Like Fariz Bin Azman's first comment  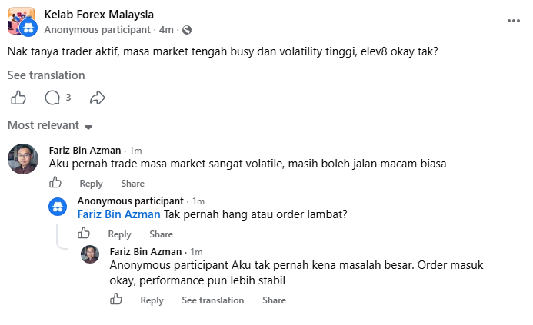point(55,183)
